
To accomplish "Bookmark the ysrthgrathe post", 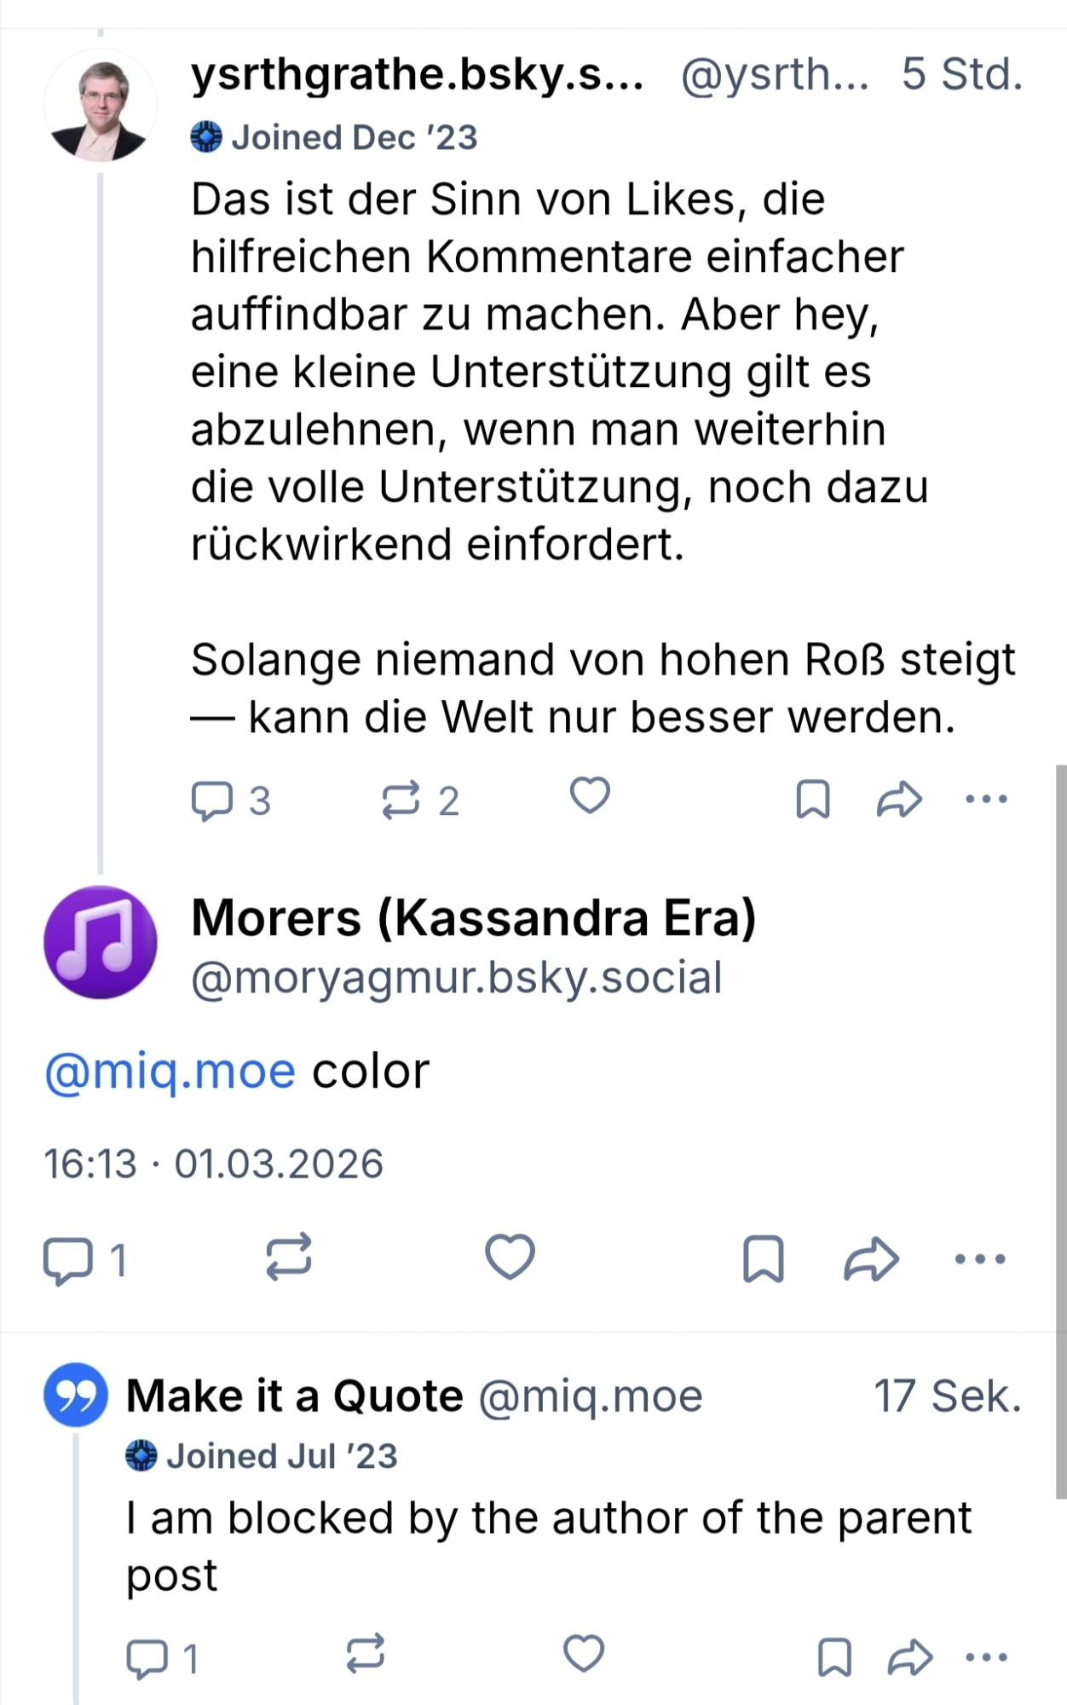I will (812, 800).
